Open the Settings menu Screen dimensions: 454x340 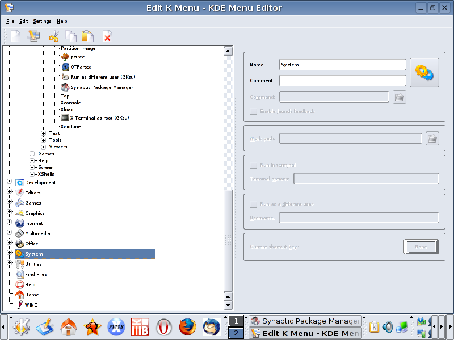point(42,21)
